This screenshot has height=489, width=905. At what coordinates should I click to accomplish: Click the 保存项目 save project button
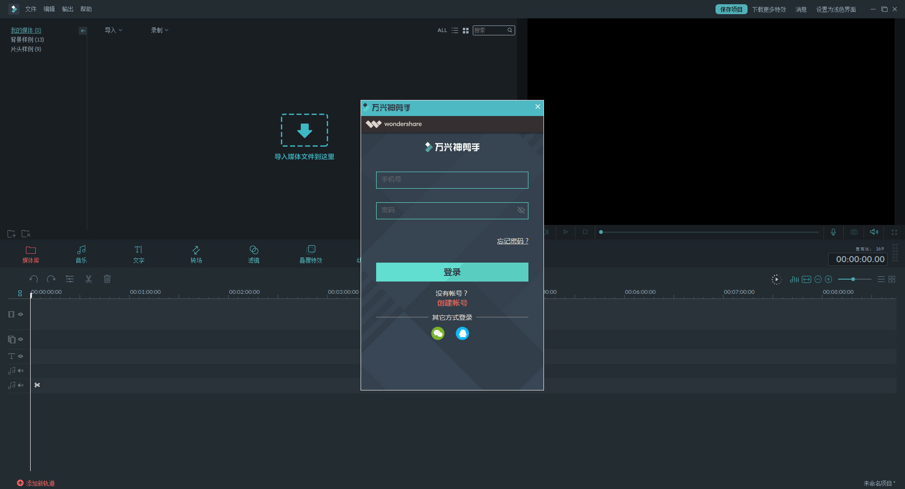click(731, 9)
